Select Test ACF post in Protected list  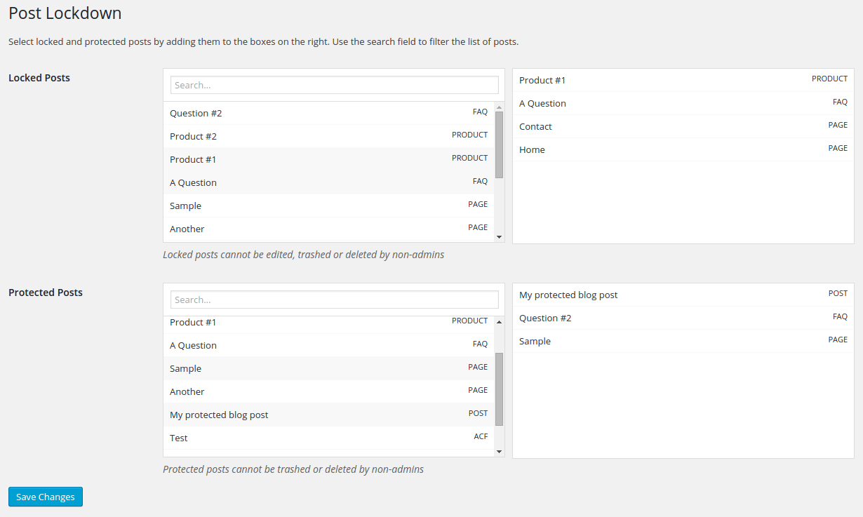click(x=329, y=438)
